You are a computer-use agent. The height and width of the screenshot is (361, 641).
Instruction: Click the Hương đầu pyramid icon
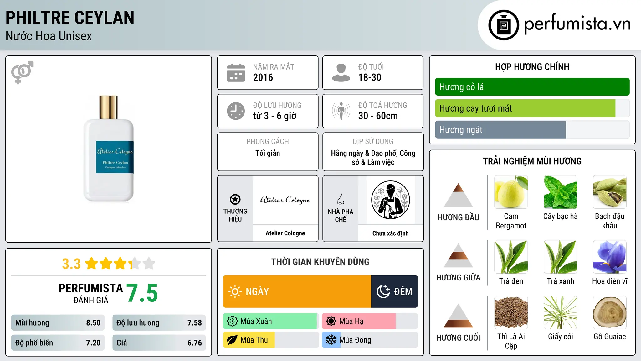tap(458, 195)
